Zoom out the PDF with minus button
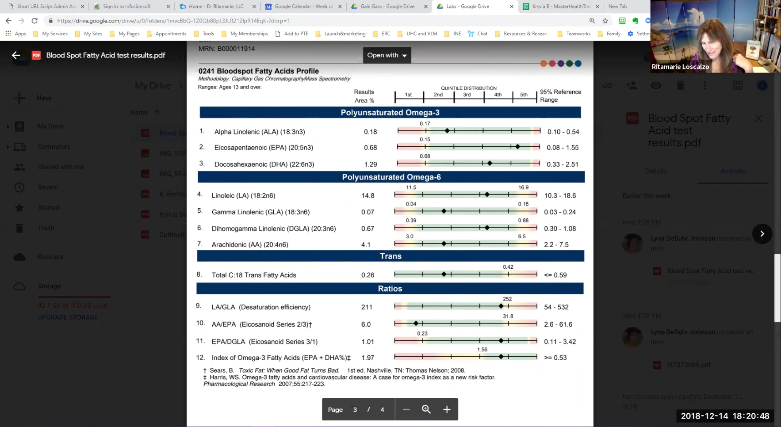The width and height of the screenshot is (781, 427). [x=406, y=409]
